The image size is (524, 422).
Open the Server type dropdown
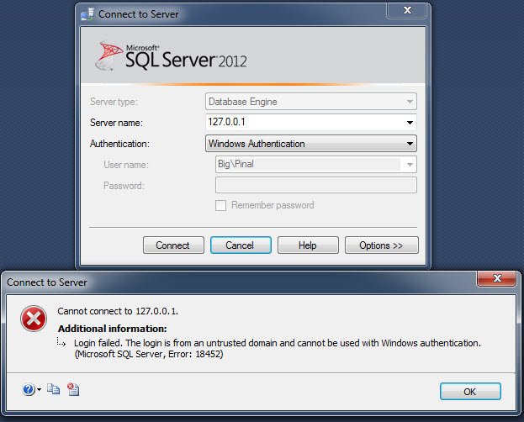(x=311, y=102)
